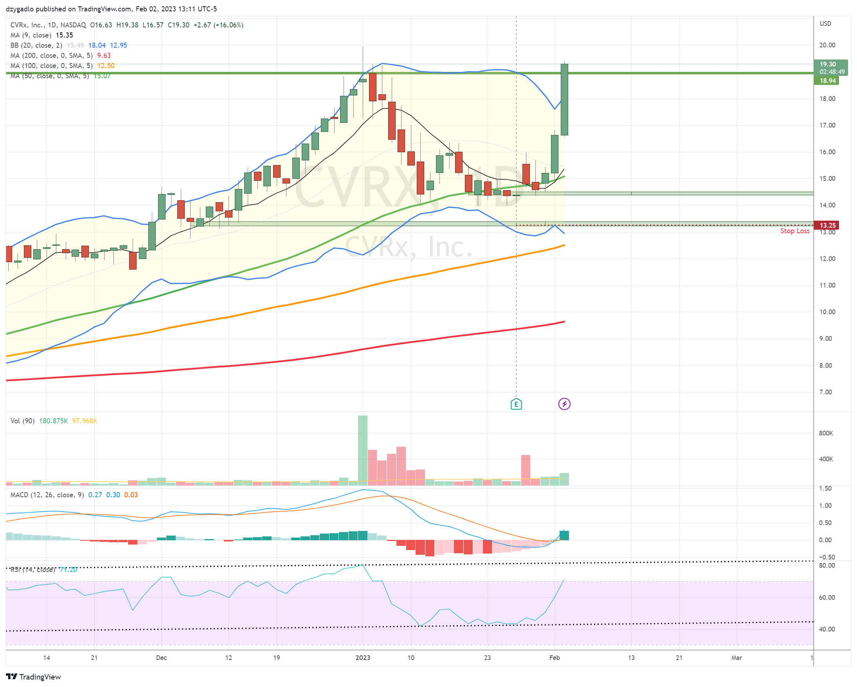Click the 800K volume axis label

pos(826,433)
